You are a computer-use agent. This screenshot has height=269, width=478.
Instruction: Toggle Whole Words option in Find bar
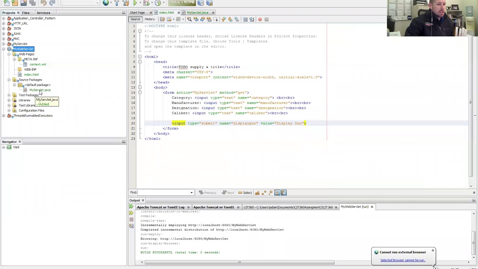[x=264, y=193]
